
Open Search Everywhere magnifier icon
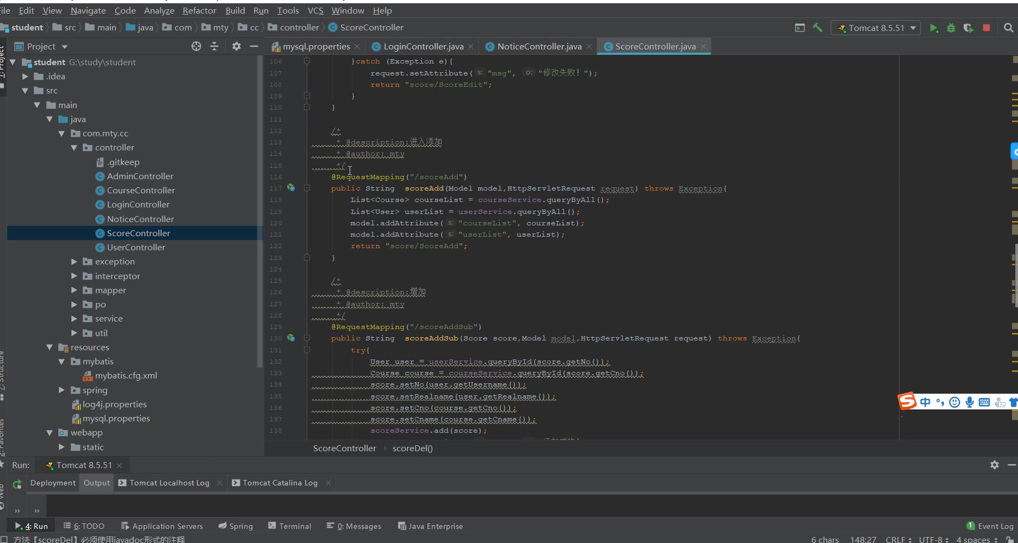(x=1008, y=28)
